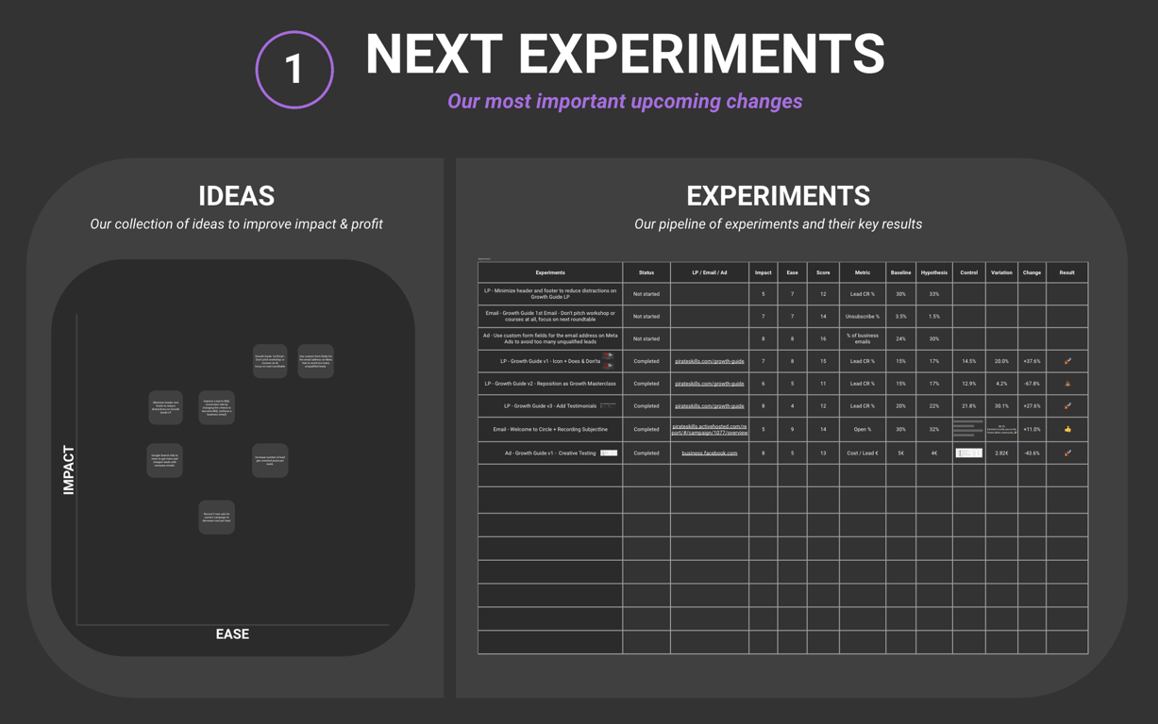The height and width of the screenshot is (724, 1158).
Task: Select the 'IDEAS' section heading
Action: (236, 195)
